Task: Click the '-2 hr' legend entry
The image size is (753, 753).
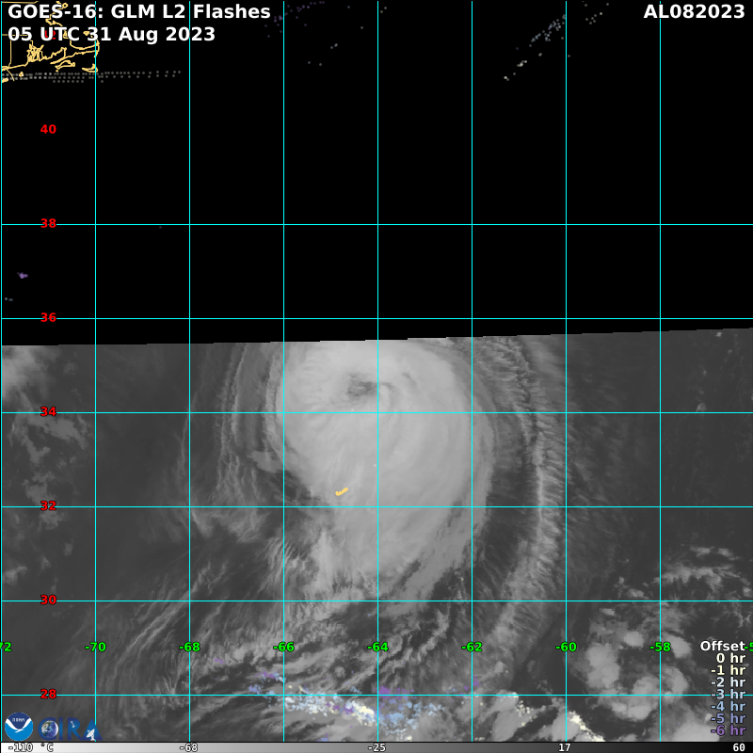Action: pyautogui.click(x=728, y=681)
